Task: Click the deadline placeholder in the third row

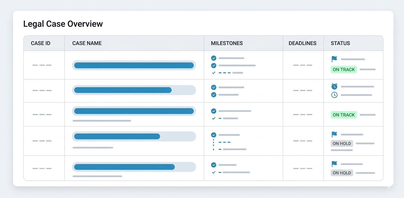Action: click(x=302, y=114)
